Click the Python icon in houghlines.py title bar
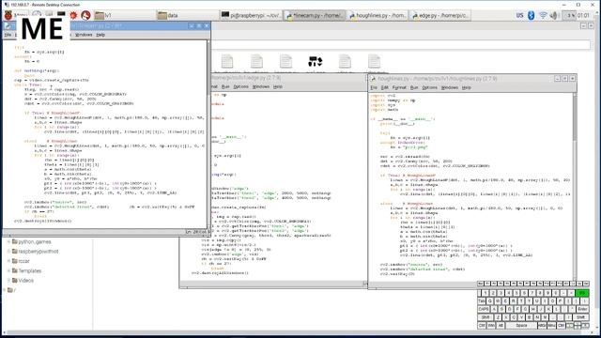The image size is (601, 338). (373, 79)
